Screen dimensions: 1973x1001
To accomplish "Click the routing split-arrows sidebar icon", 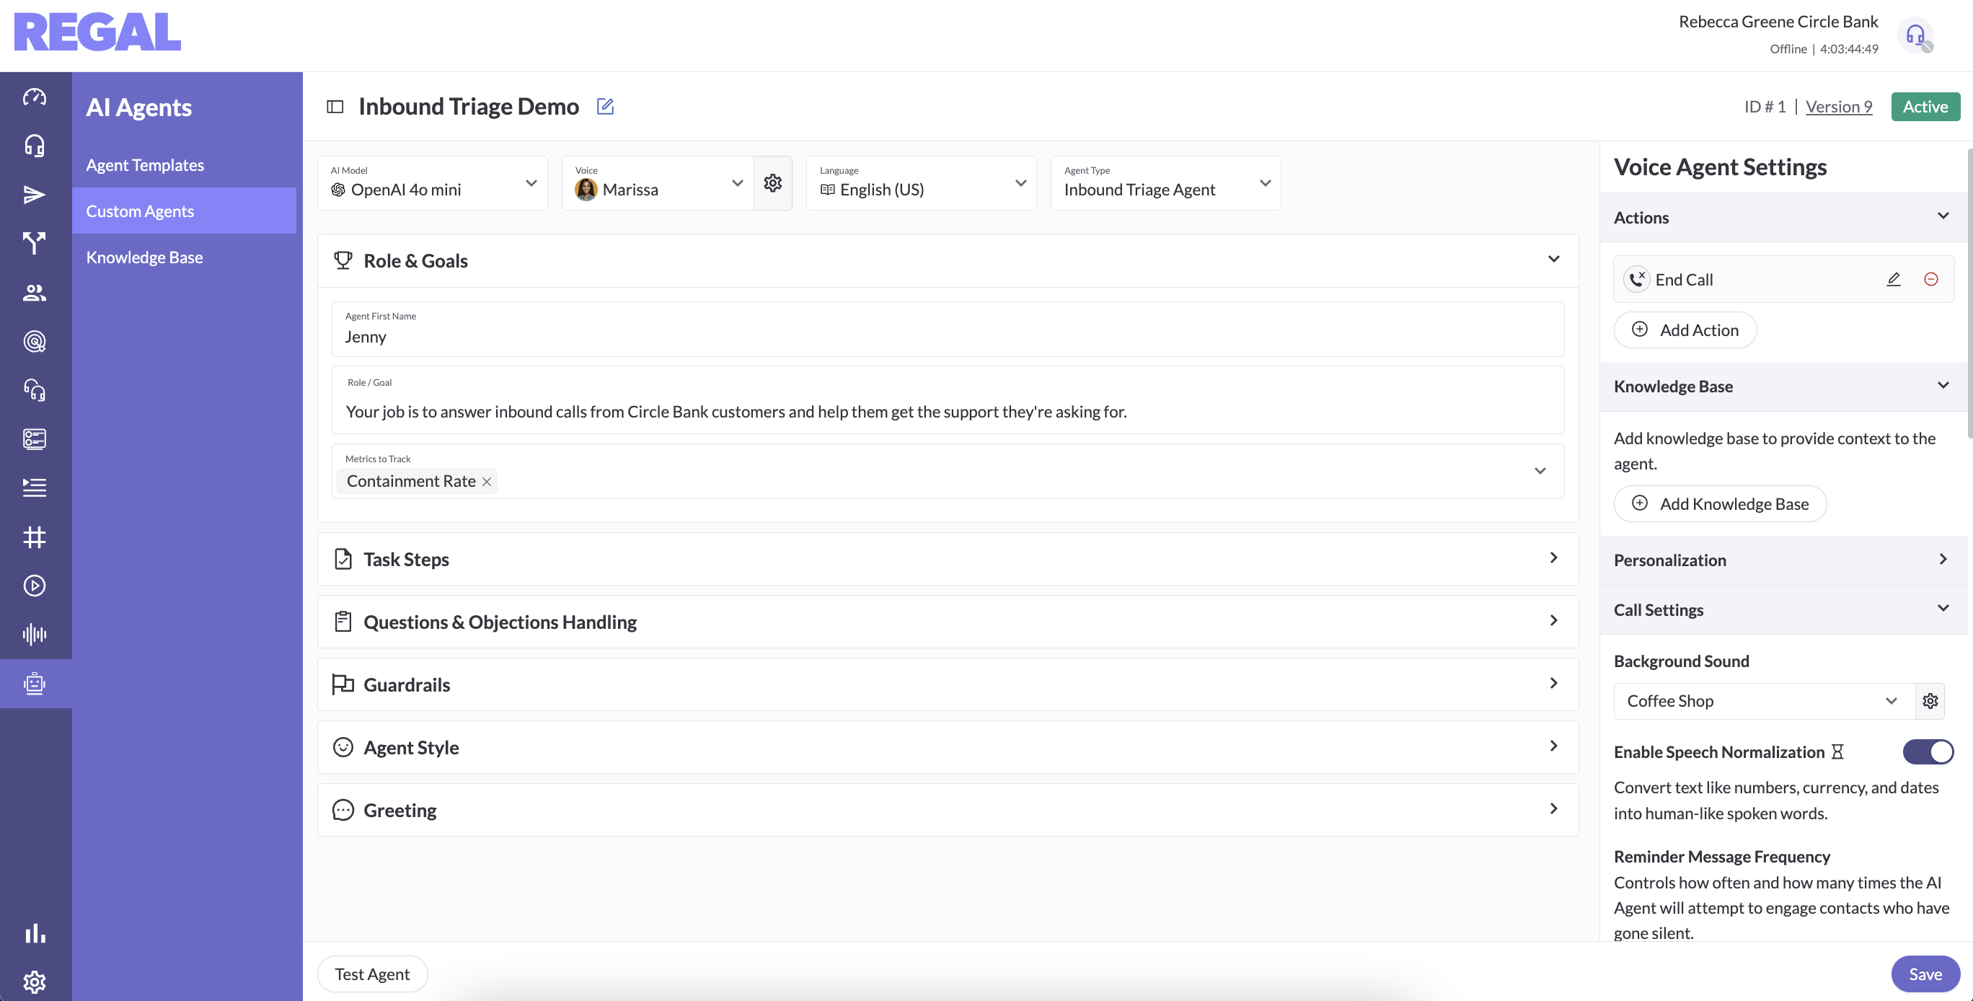I will (x=35, y=244).
